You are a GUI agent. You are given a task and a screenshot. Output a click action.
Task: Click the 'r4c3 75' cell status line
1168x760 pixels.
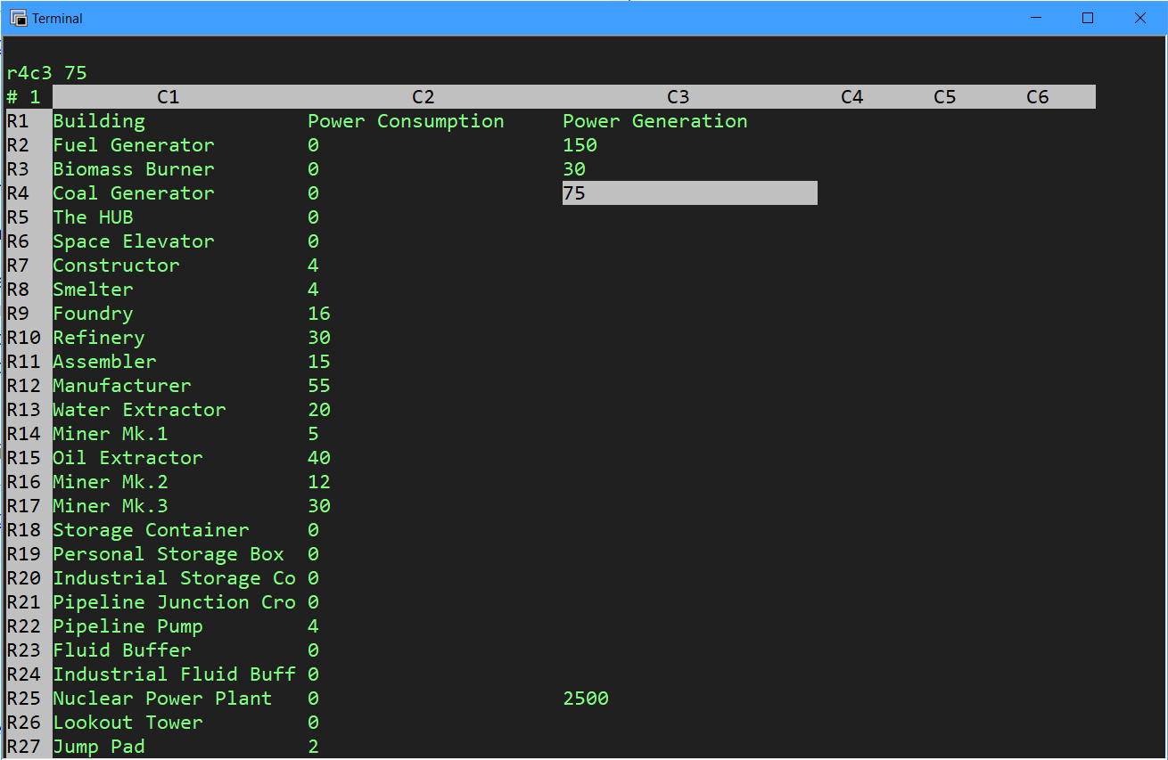46,73
